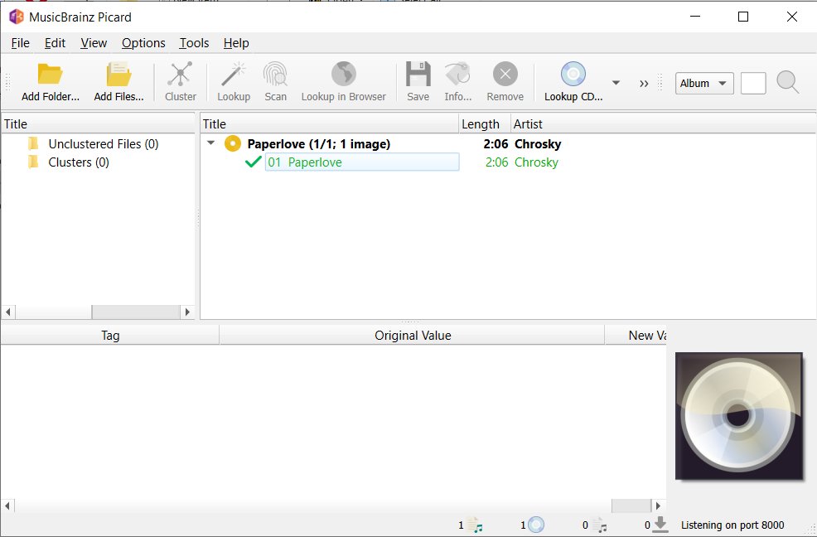Open the Lookup CD drive dropdown arrow

pos(616,83)
